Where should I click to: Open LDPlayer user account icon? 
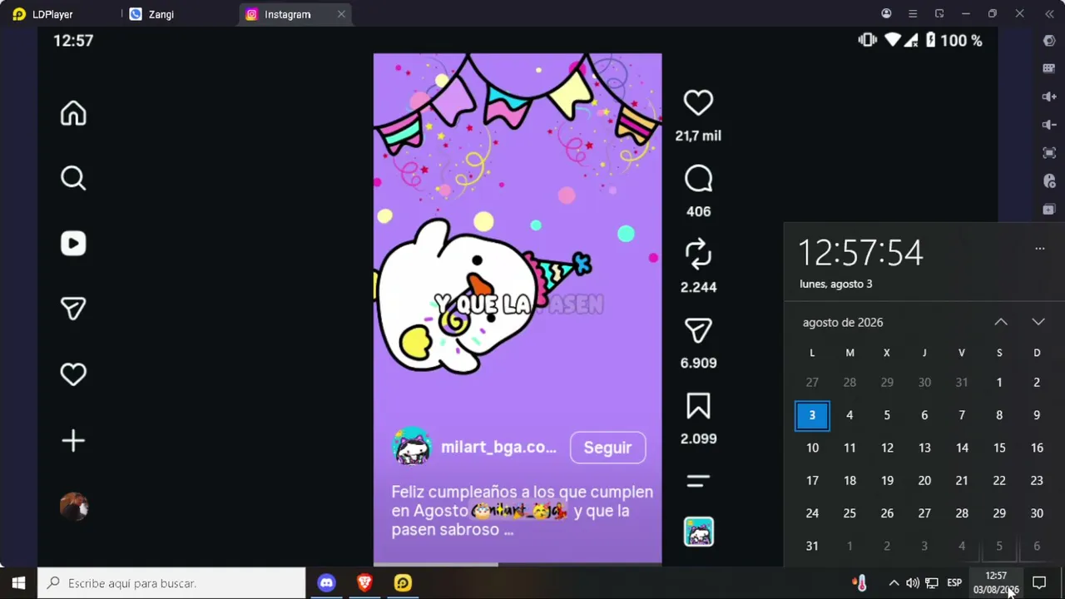pyautogui.click(x=886, y=13)
